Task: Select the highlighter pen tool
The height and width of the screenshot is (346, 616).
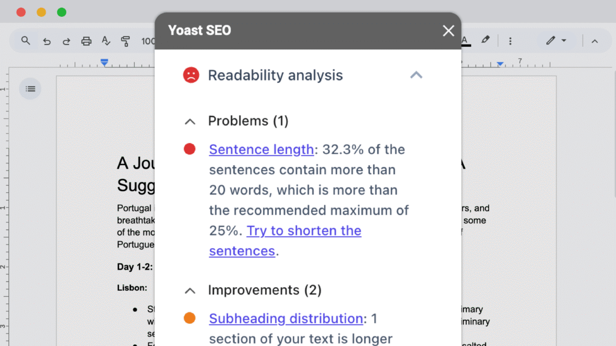Action: [486, 41]
